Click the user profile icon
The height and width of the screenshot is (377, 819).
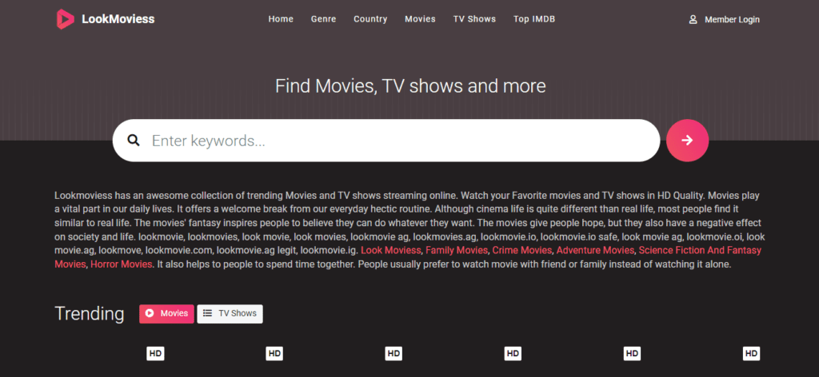693,19
